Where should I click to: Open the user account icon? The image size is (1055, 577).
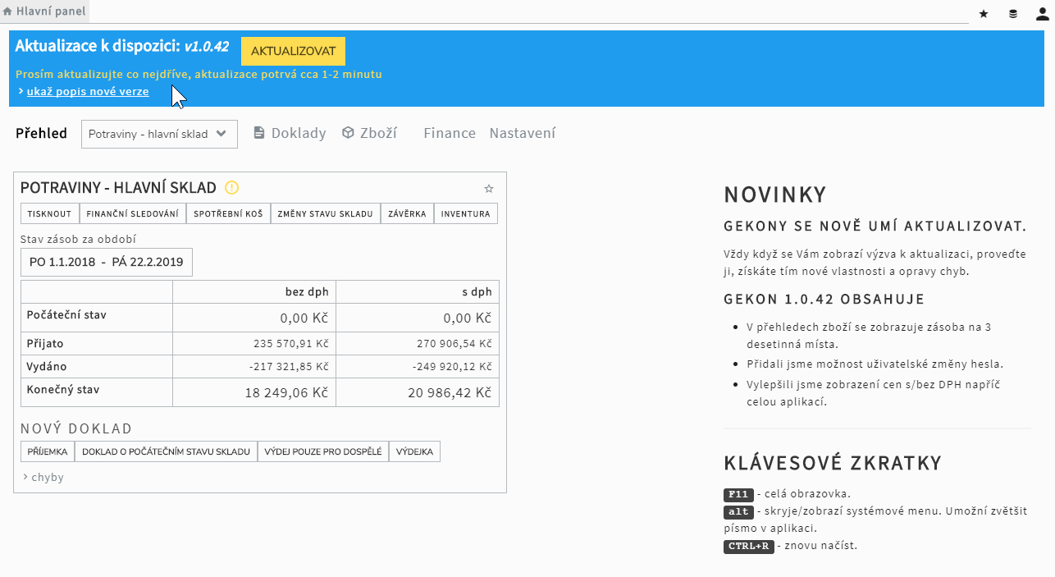[1042, 13]
